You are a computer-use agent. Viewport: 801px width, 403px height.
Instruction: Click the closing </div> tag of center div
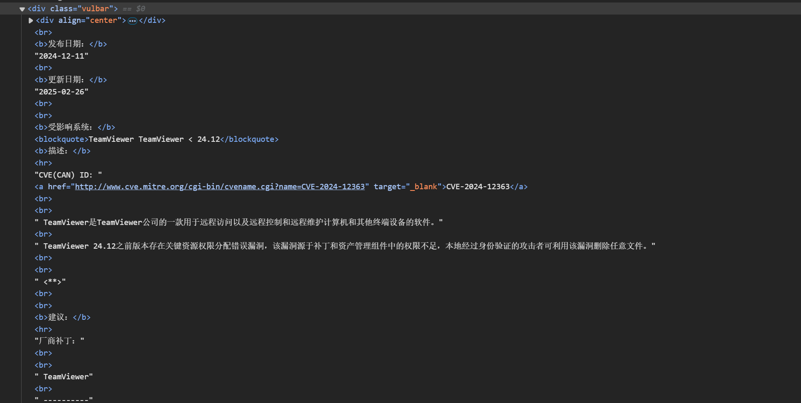(152, 20)
